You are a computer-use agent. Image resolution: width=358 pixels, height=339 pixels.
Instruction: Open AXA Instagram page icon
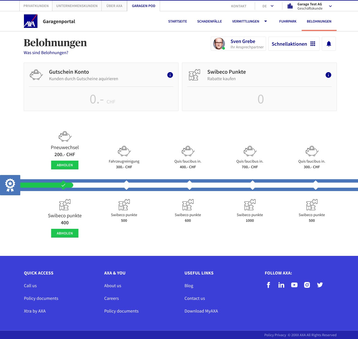(x=307, y=285)
